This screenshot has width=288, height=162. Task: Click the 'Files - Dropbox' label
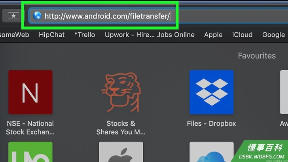click(211, 123)
